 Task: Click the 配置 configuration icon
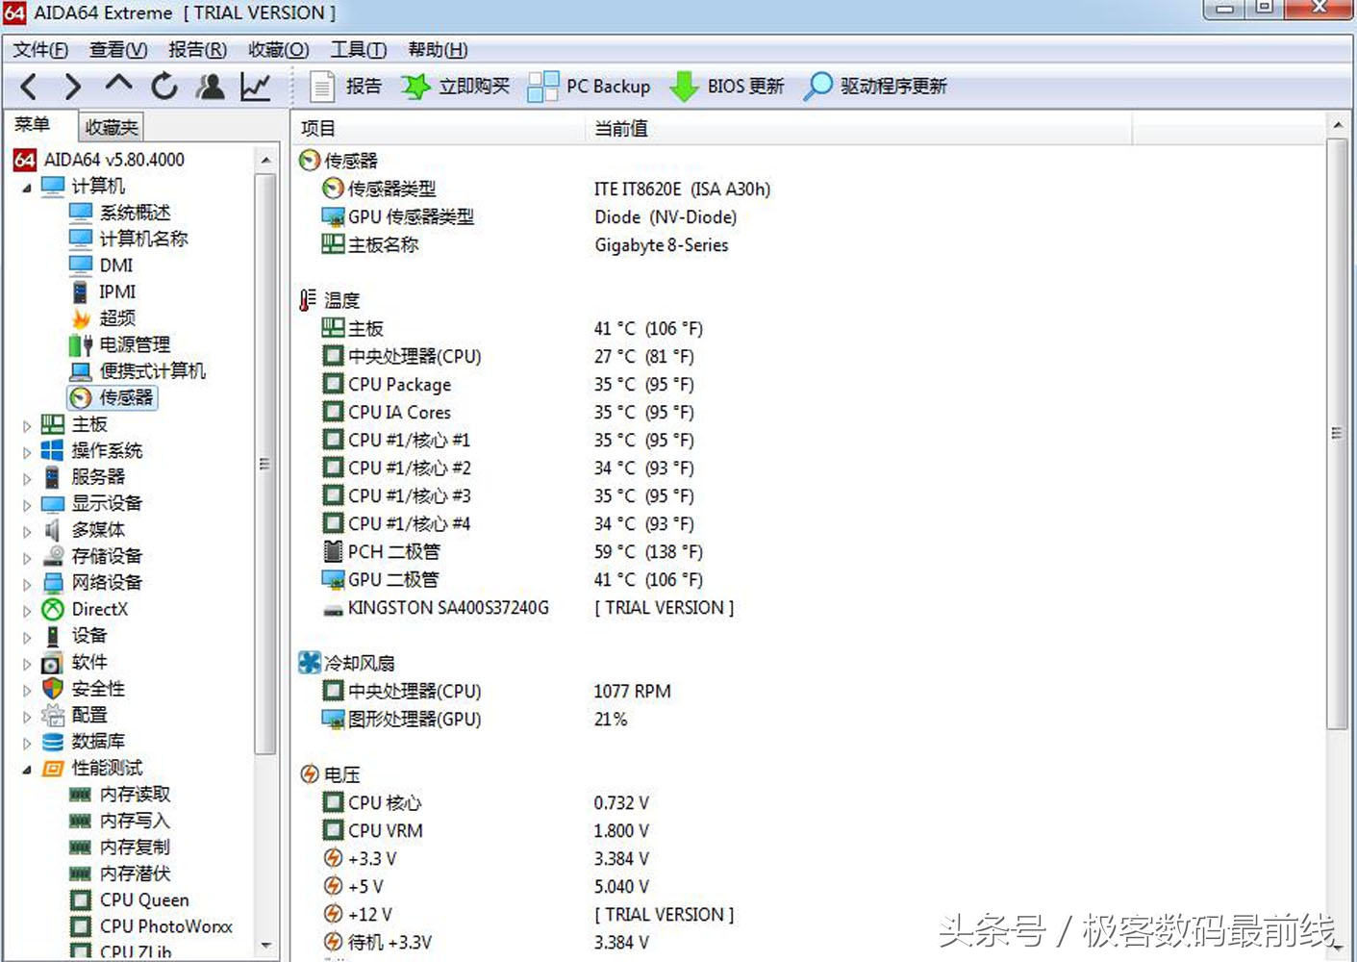coord(53,715)
